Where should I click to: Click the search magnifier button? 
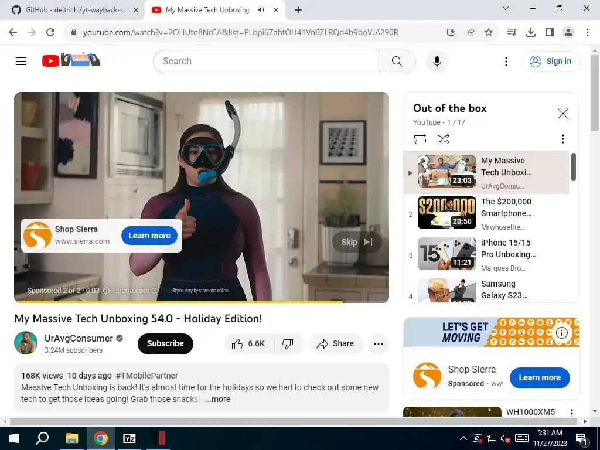(397, 61)
